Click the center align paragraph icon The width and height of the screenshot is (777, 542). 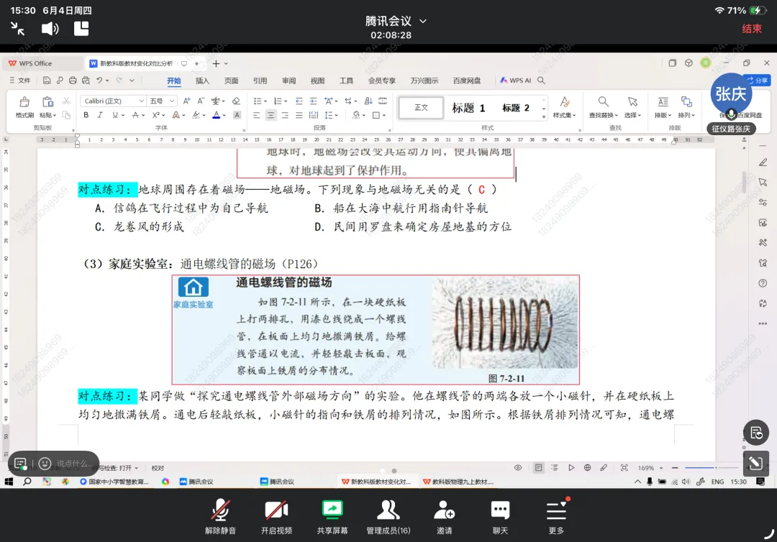[x=271, y=115]
